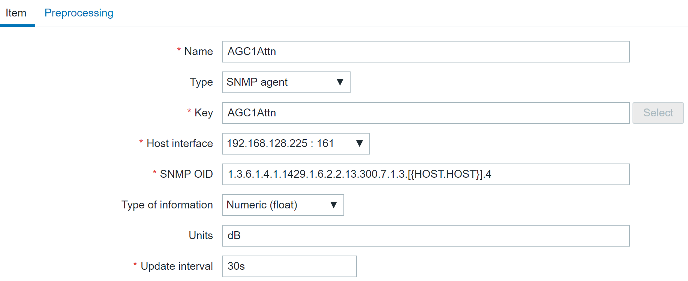This screenshot has height=281, width=688.
Task: Click the arrow icon in Host interface dropdown
Action: 360,144
